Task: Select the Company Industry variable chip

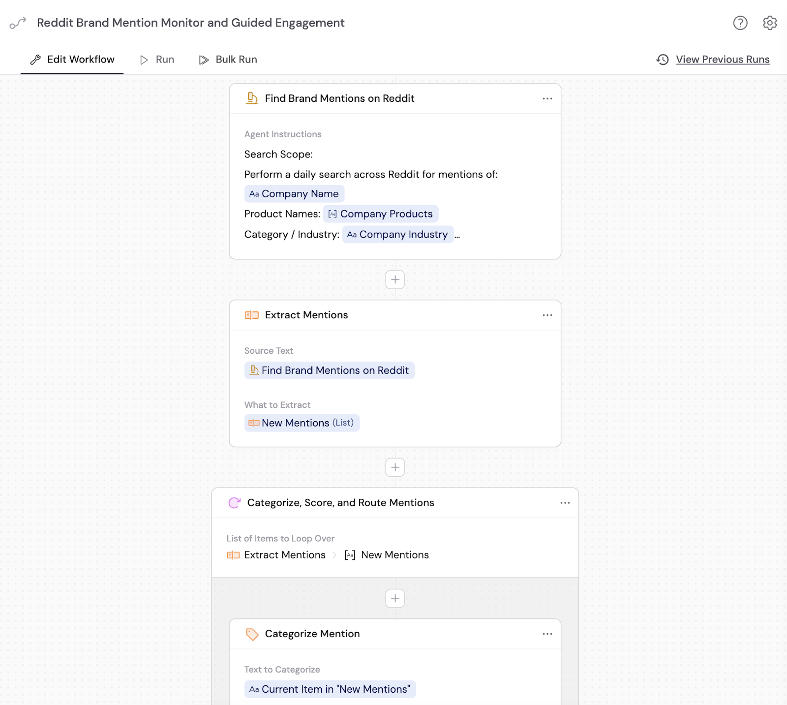Action: pos(397,235)
